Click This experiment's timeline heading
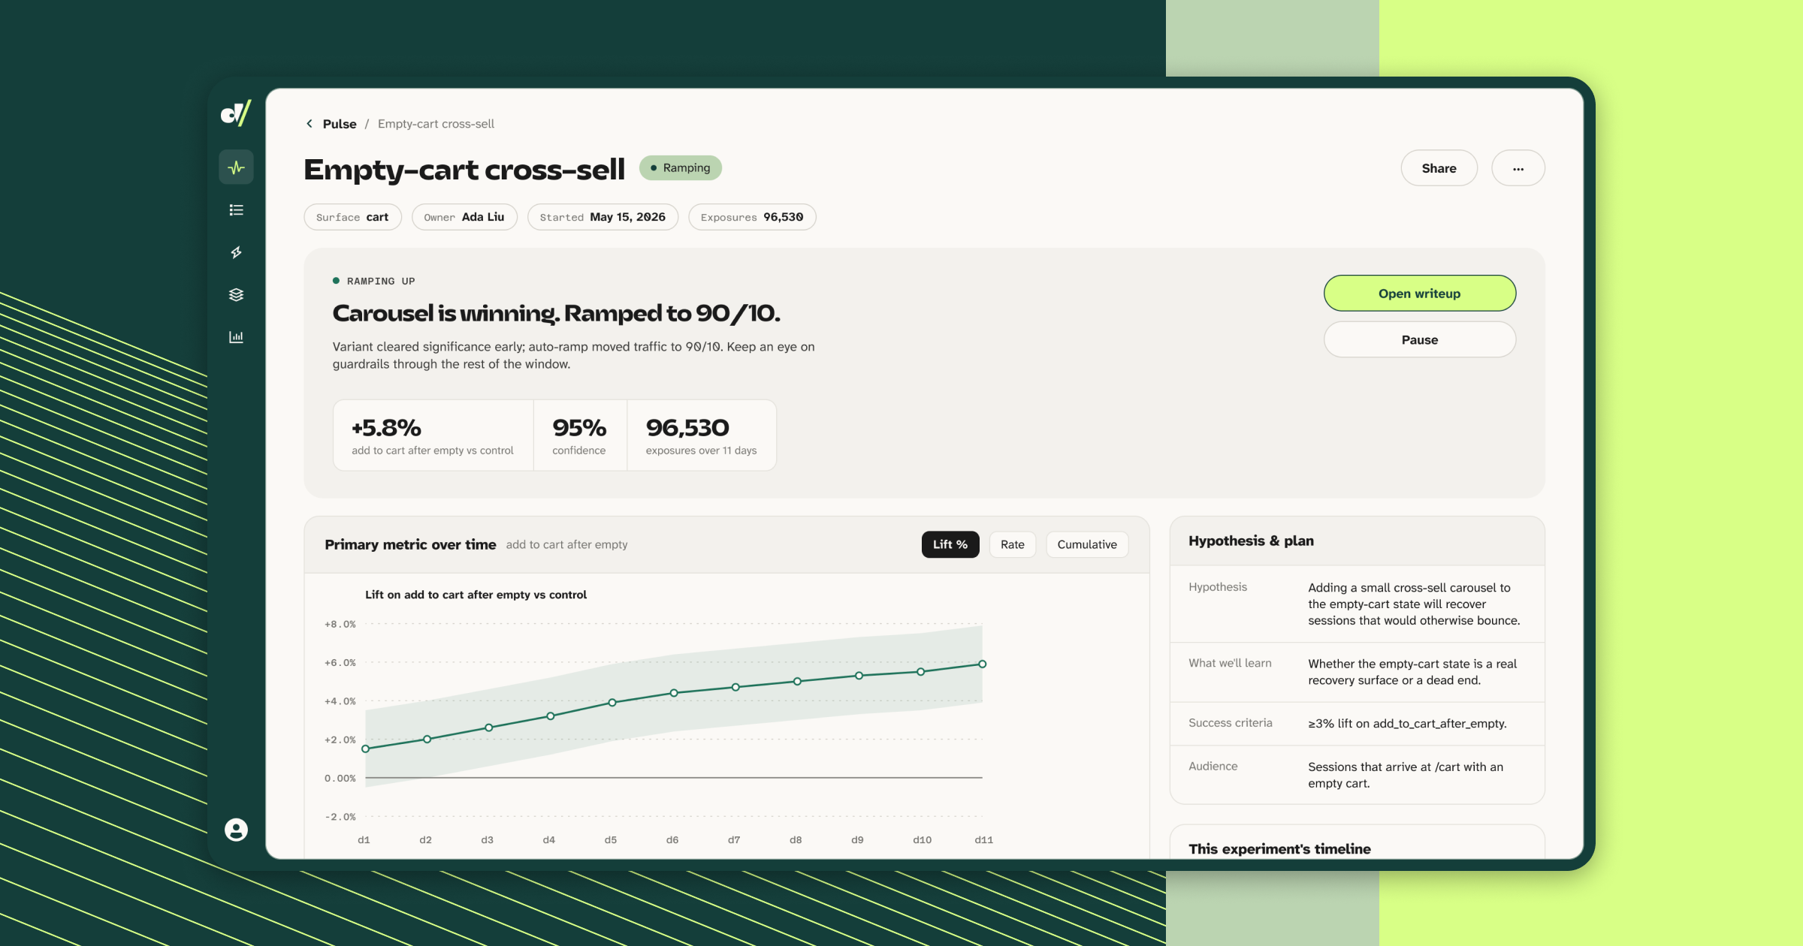The image size is (1803, 946). [x=1279, y=849]
